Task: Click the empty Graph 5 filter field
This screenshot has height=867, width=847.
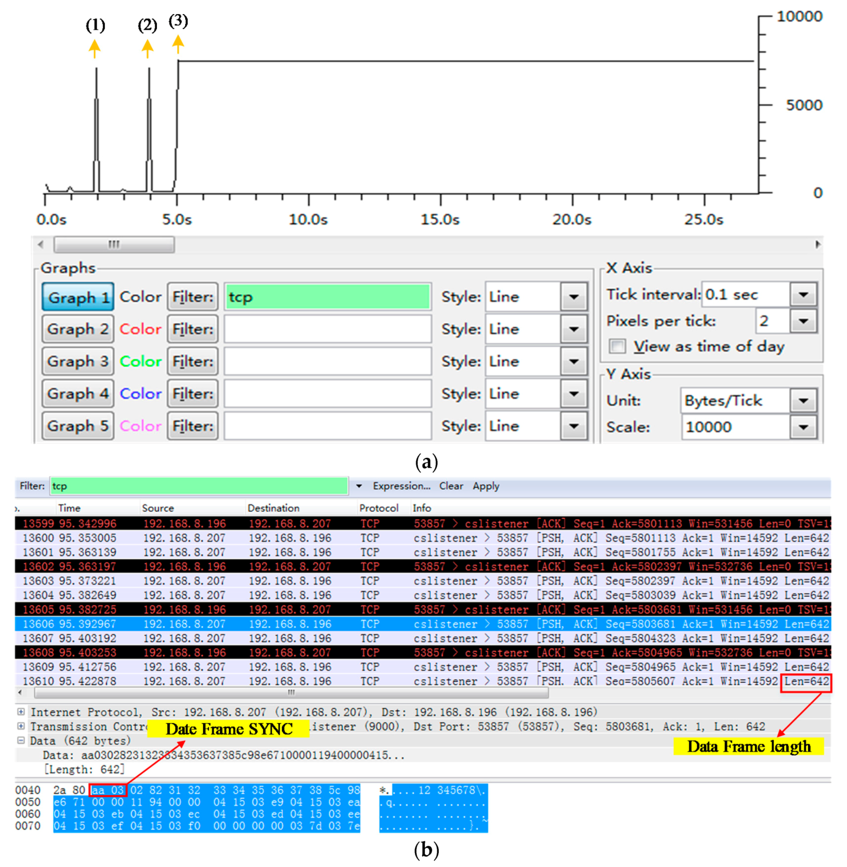Action: pos(328,426)
